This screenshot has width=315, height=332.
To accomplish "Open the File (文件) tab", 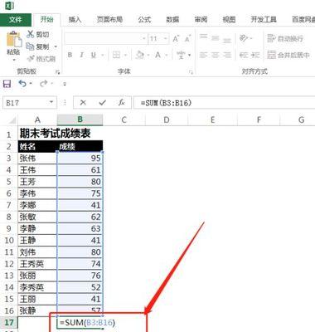I will [x=16, y=19].
